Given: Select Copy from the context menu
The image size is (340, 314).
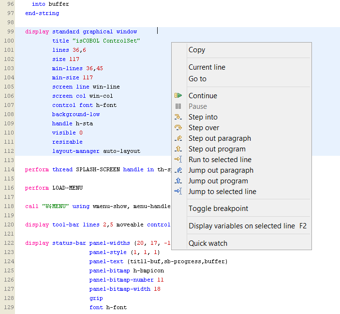Looking at the screenshot, I should (x=197, y=50).
